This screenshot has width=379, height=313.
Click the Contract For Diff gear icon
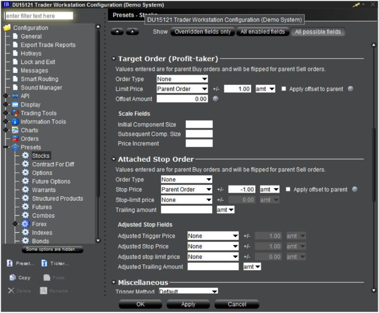point(25,164)
